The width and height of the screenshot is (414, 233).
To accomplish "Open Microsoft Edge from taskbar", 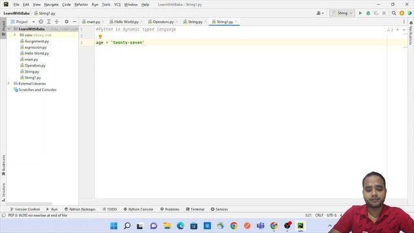I will point(180,226).
